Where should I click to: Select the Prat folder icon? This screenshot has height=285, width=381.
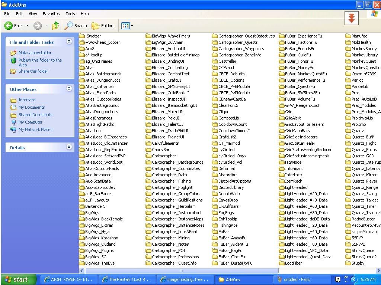(x=348, y=93)
